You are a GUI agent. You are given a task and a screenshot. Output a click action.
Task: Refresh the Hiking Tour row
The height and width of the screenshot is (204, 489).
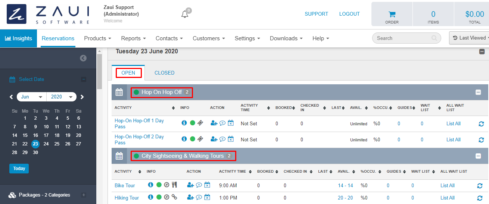tap(480, 198)
